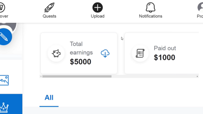Click the receipt scroll icon for Paid out
Viewport: 203px width, 114px height.
(140, 53)
